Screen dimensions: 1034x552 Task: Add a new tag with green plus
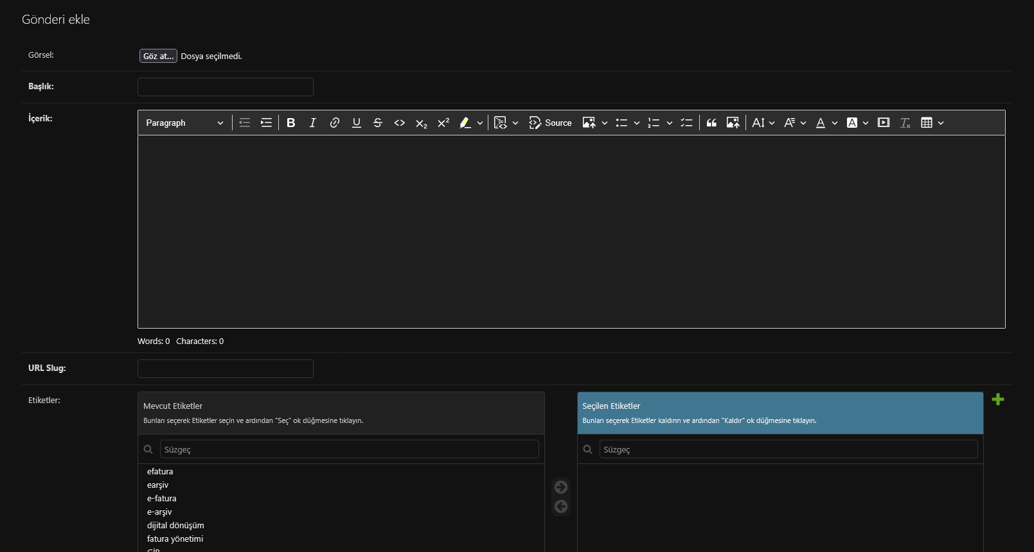click(998, 399)
